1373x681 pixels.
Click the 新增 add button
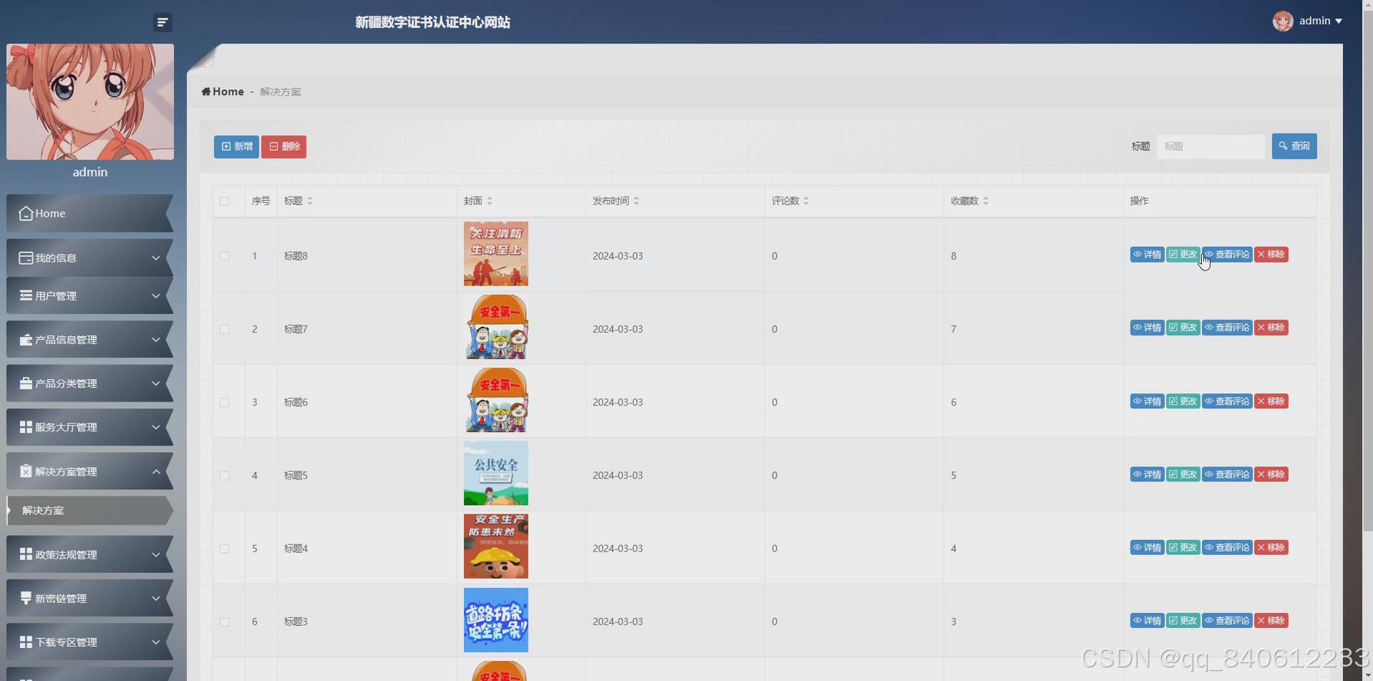(236, 147)
